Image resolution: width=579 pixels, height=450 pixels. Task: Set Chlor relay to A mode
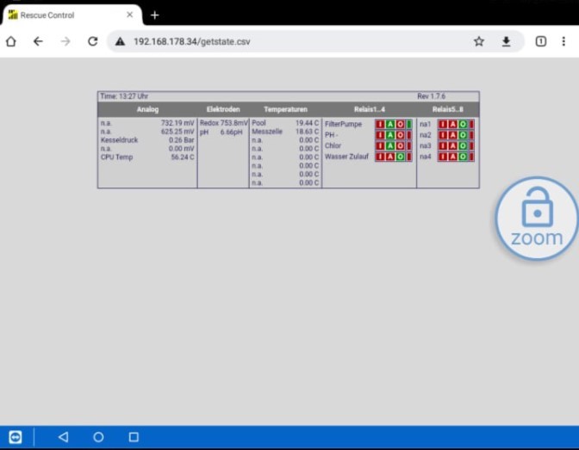[x=390, y=145]
